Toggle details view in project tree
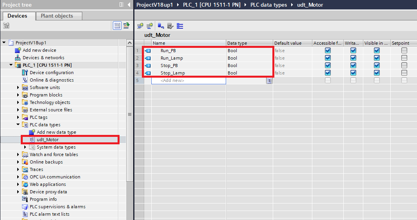 coord(117,25)
